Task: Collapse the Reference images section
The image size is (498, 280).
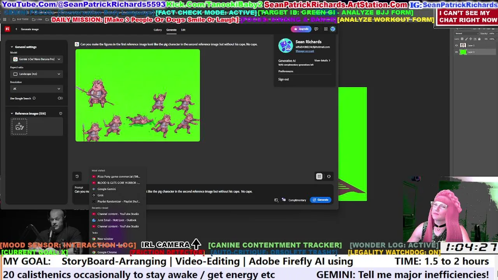Action: pos(12,114)
